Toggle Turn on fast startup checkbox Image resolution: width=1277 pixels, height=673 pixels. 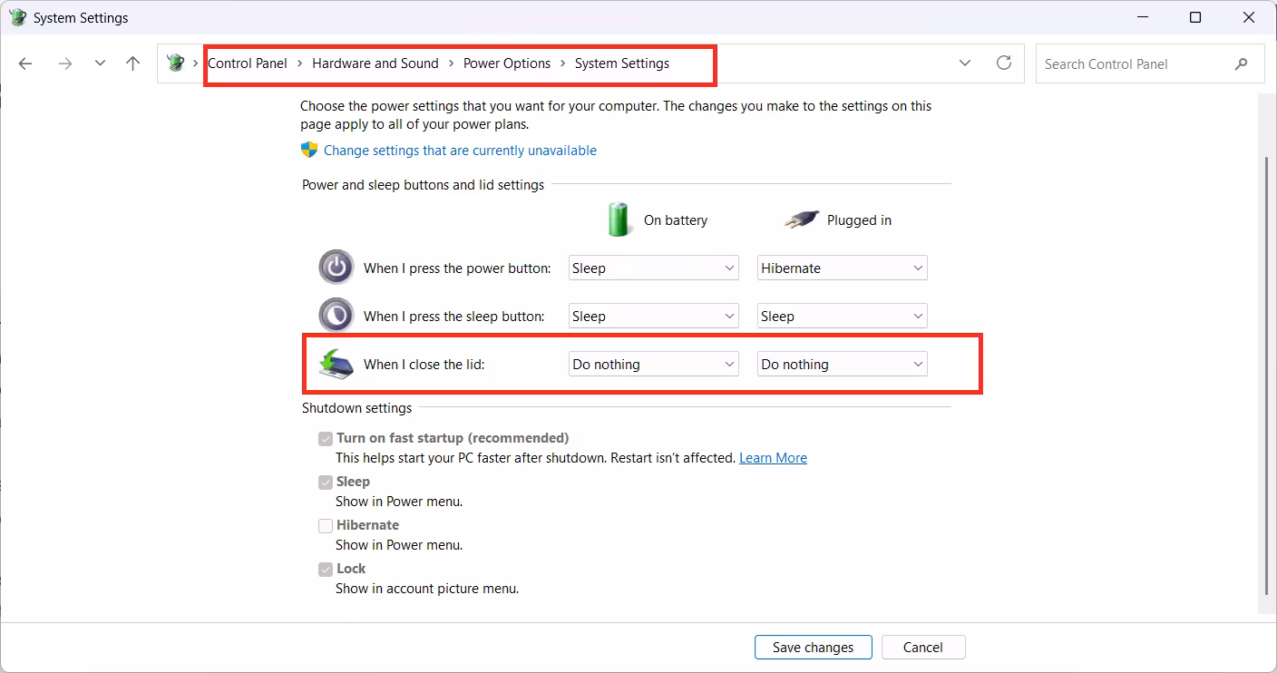(326, 438)
